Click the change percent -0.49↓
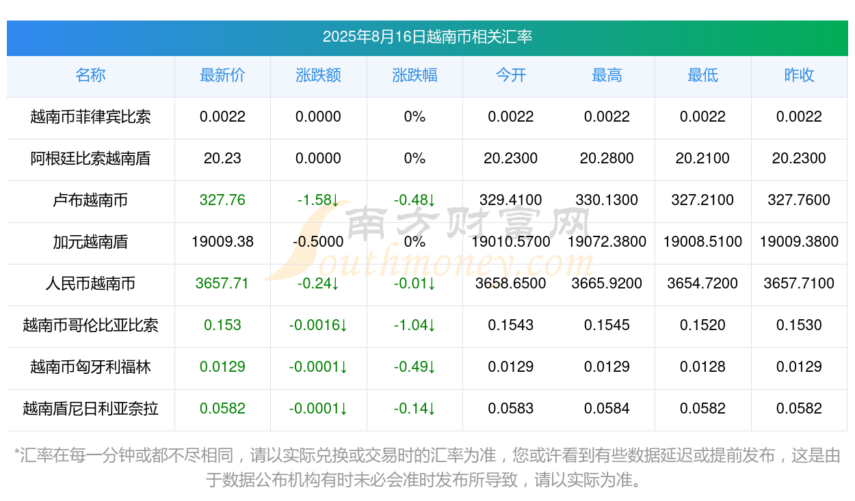Screen dimensions: 855x501 click(x=415, y=367)
